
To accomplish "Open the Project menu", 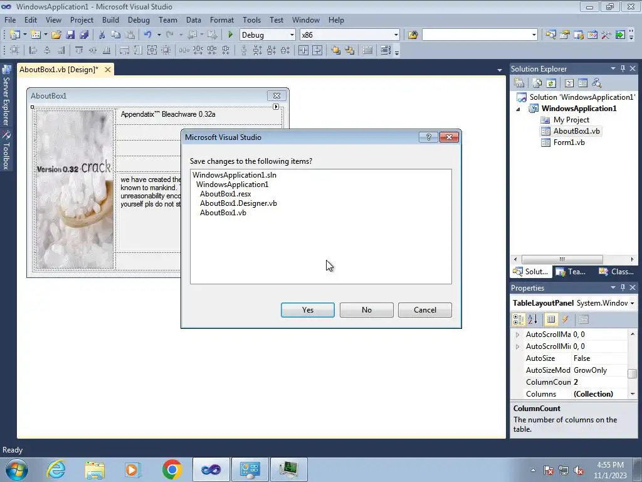I will pos(82,19).
